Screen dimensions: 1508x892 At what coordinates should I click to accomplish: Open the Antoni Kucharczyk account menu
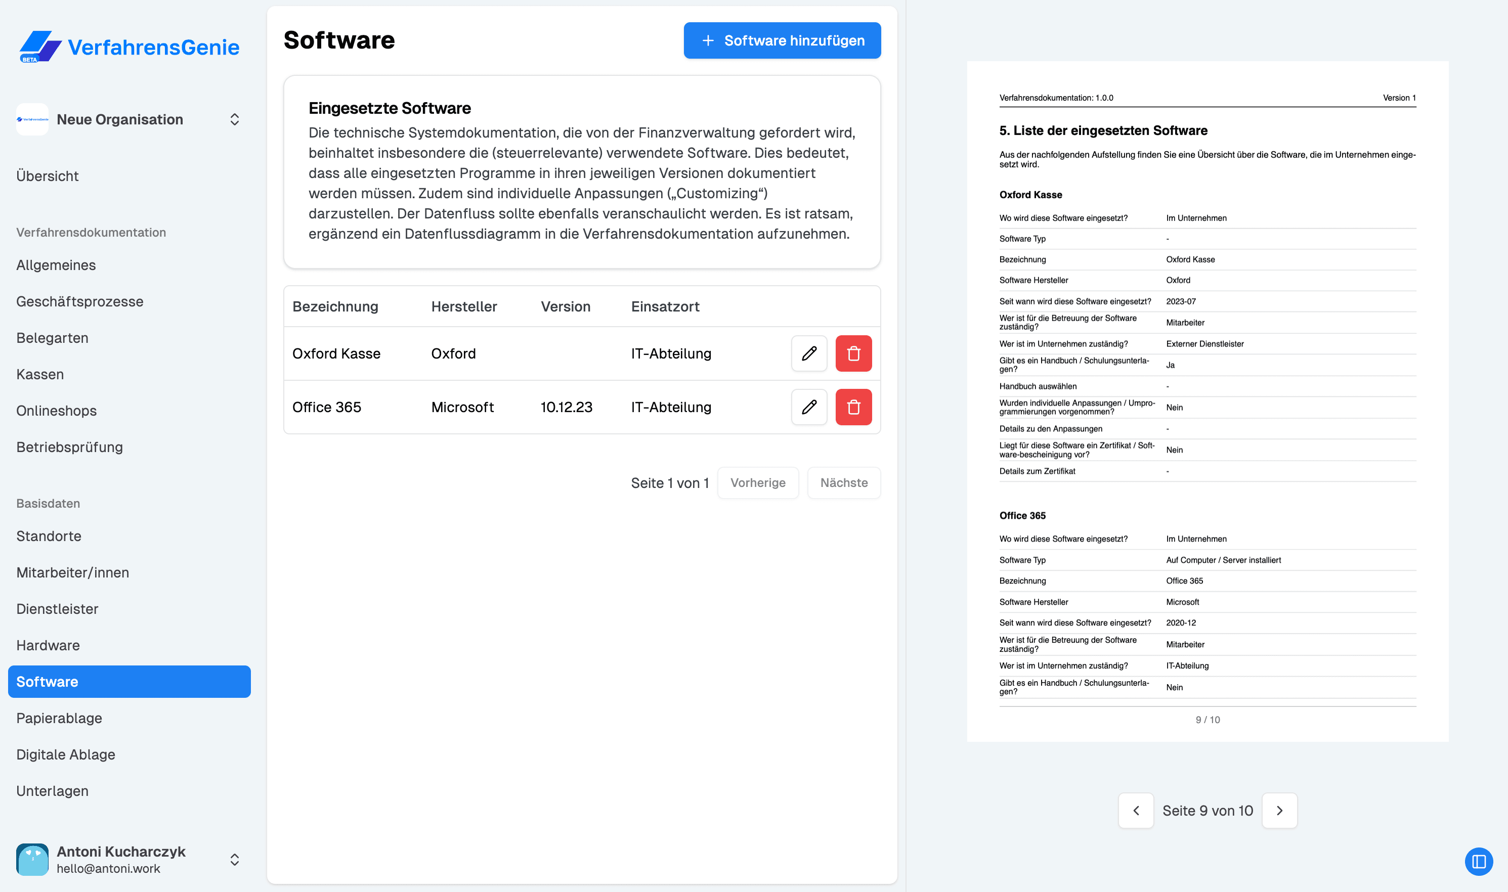click(x=235, y=860)
